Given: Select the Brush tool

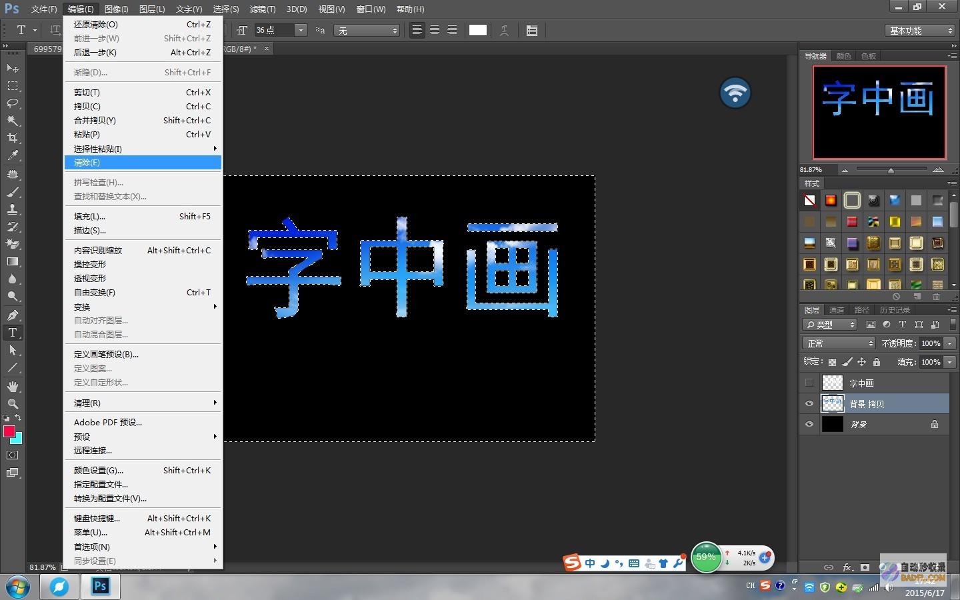Looking at the screenshot, I should tap(13, 192).
